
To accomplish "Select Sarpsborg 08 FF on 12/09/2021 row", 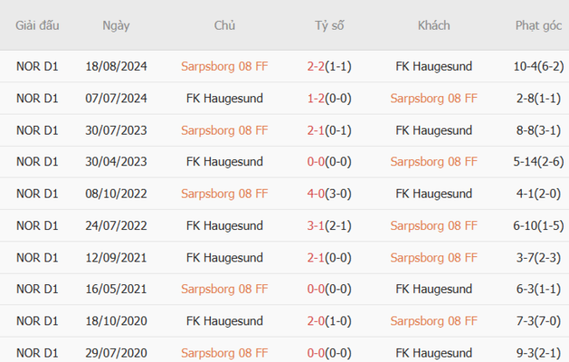I will [433, 258].
